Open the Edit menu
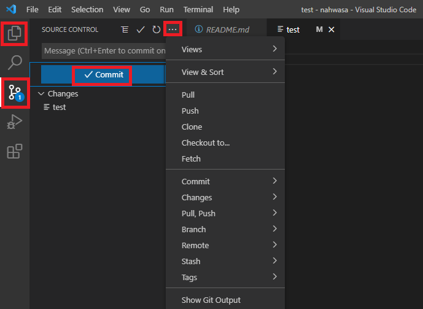The image size is (423, 309). click(x=55, y=9)
